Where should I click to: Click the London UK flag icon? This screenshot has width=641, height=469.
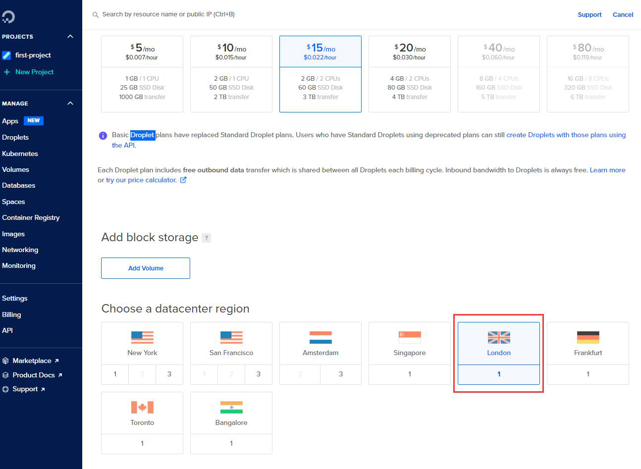click(499, 337)
